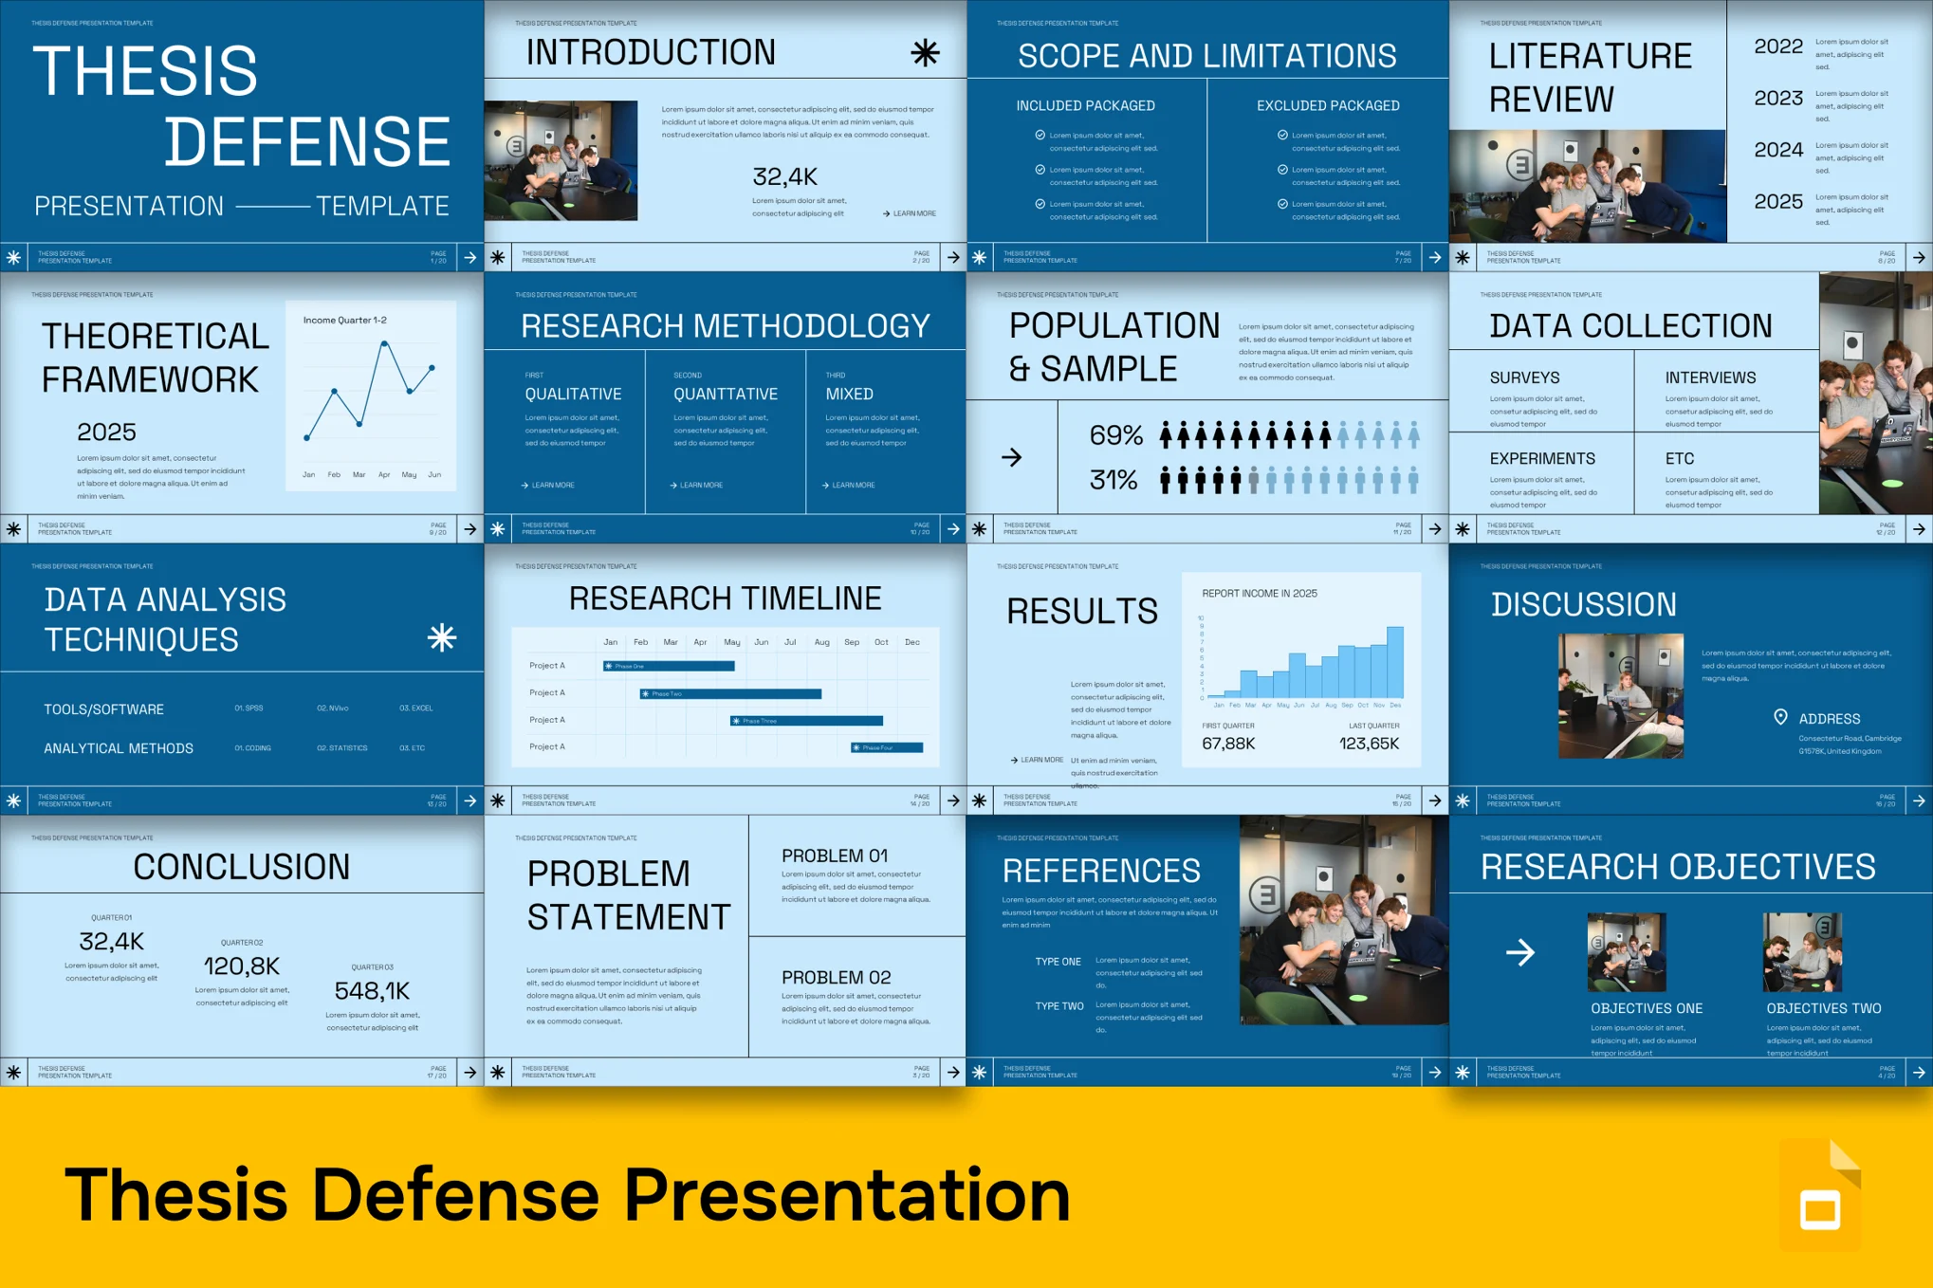Click the tallest bar in Report Income chart
The image size is (1933, 1288).
click(x=1395, y=662)
